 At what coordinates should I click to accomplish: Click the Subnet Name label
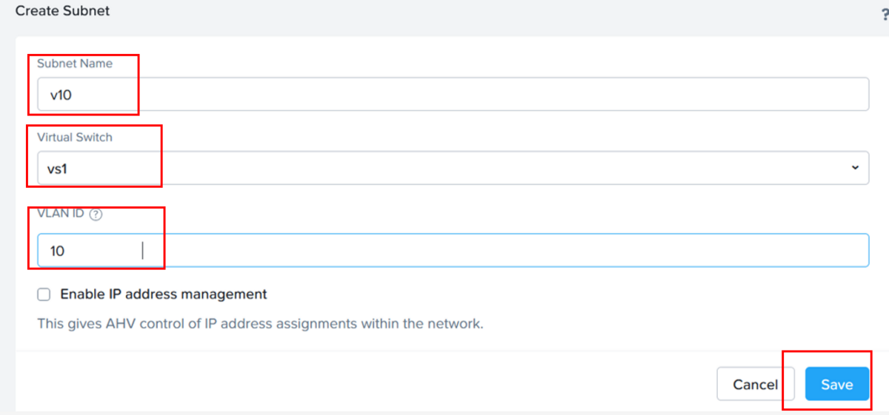coord(75,64)
